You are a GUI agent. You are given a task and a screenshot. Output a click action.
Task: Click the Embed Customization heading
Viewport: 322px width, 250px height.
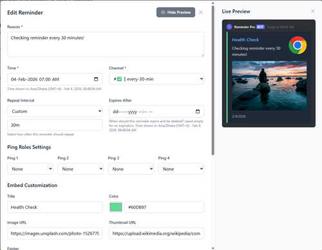click(32, 185)
